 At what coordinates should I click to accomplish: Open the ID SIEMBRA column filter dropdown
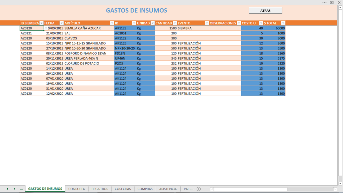[41, 23]
